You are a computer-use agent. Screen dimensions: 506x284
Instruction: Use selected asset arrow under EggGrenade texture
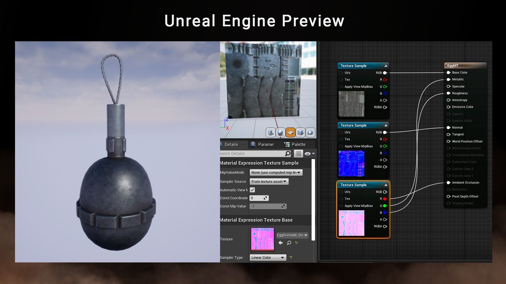281,243
